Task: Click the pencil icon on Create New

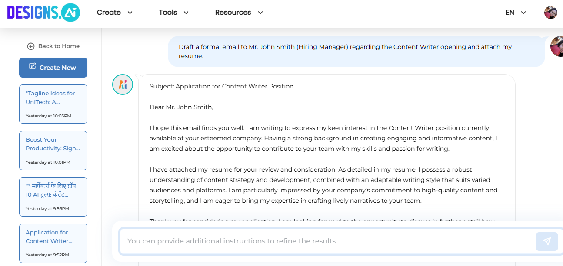Action: (32, 65)
